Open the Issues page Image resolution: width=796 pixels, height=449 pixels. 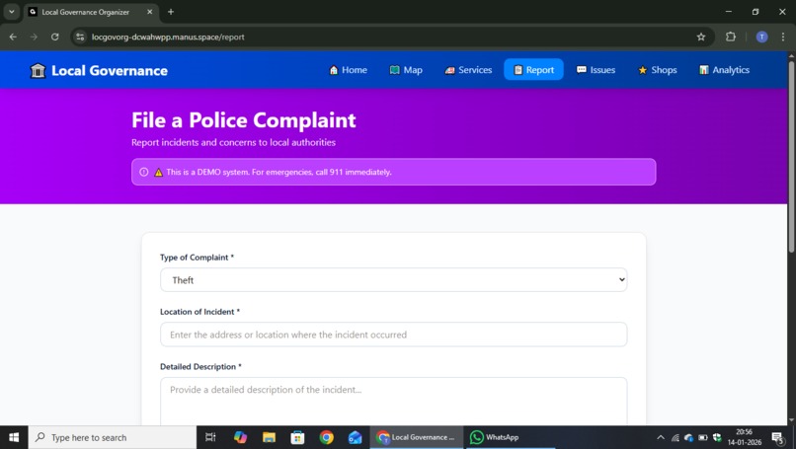pyautogui.click(x=596, y=70)
